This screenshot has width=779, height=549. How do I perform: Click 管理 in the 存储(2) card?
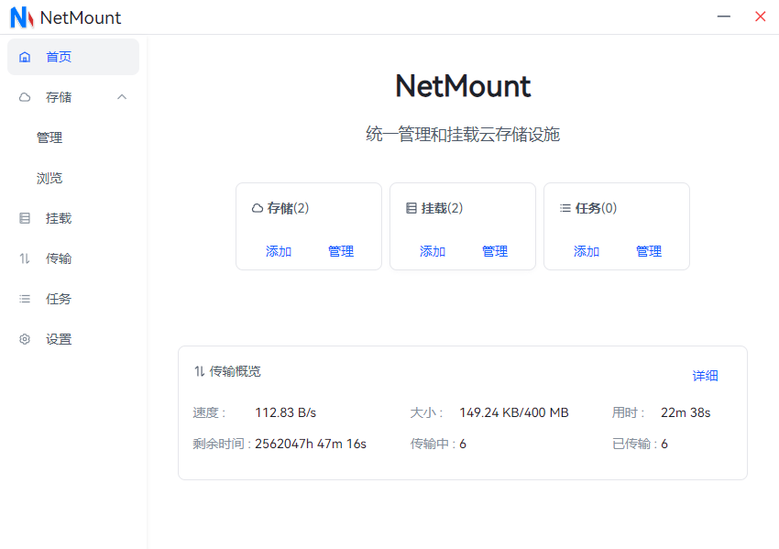coord(341,251)
